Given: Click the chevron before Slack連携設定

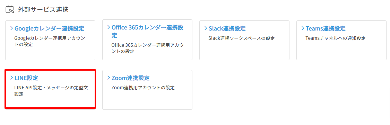Looking at the screenshot, I should [x=206, y=28].
